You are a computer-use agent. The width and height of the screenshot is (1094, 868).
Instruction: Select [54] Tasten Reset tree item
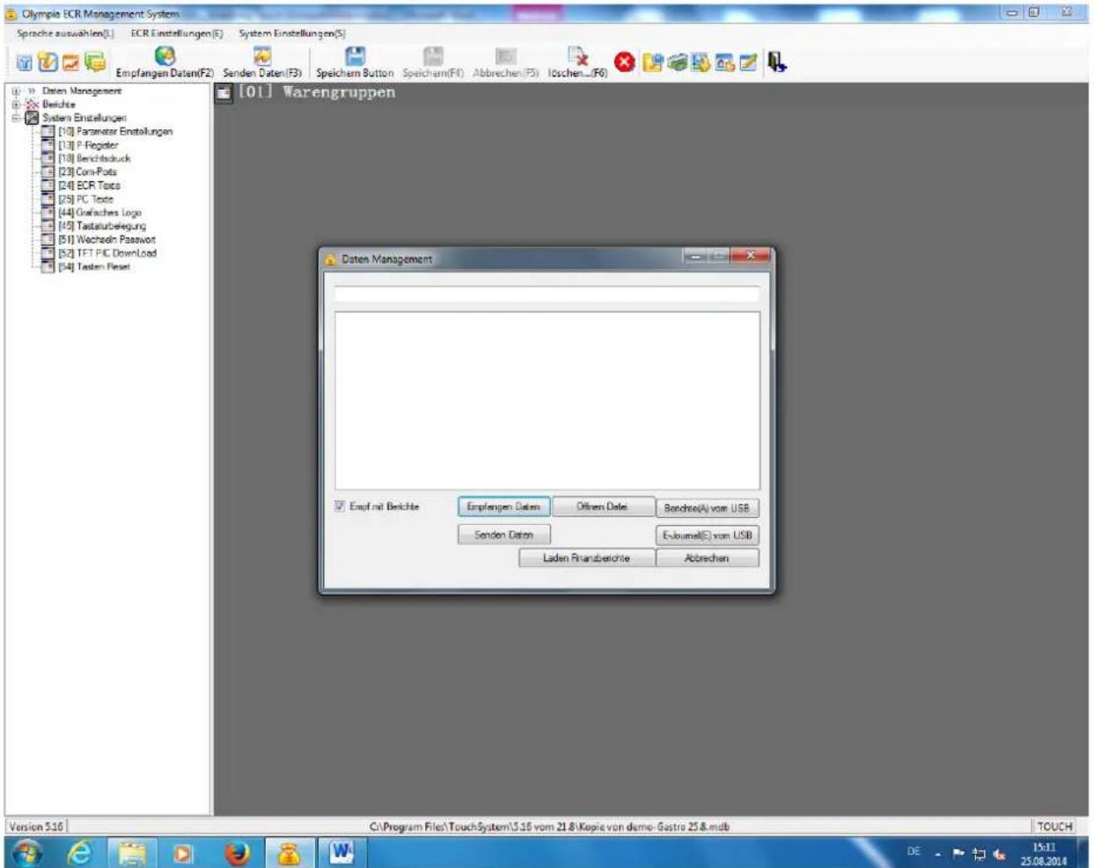[x=93, y=266]
